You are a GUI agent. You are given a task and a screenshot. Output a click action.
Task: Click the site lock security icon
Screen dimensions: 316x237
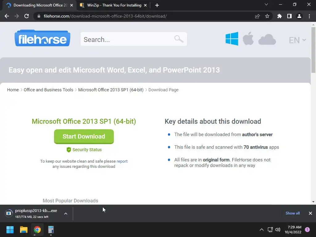click(x=39, y=16)
